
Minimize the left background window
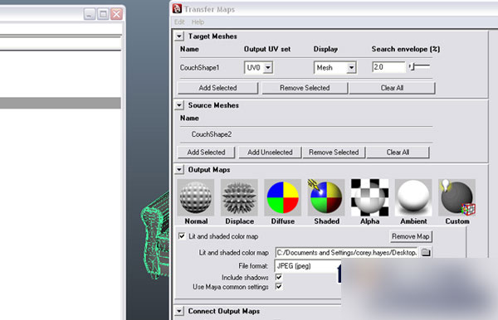pos(90,14)
